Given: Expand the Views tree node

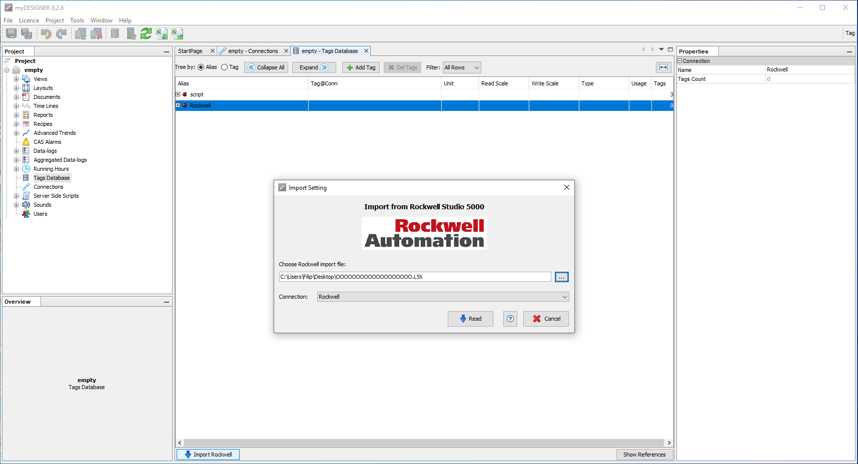Looking at the screenshot, I should click(17, 79).
